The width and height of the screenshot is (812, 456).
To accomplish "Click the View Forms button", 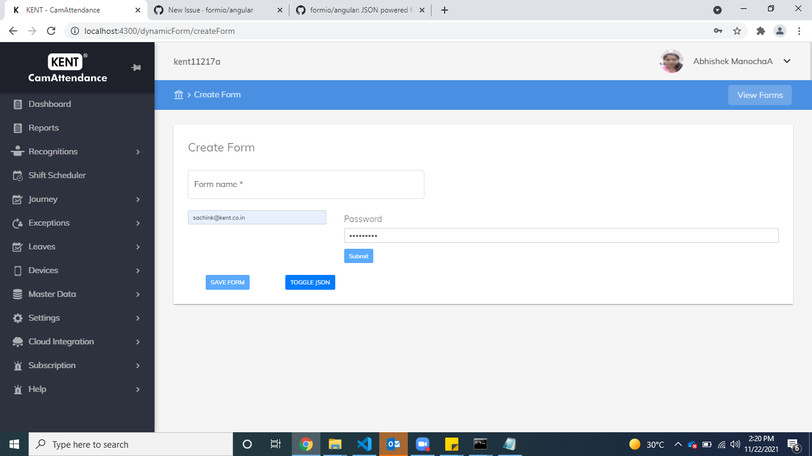I will (760, 94).
